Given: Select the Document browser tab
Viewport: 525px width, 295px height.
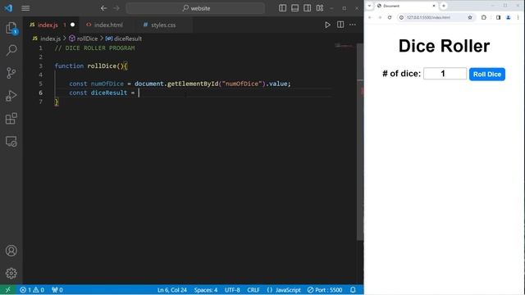Looking at the screenshot, I should pos(406,6).
